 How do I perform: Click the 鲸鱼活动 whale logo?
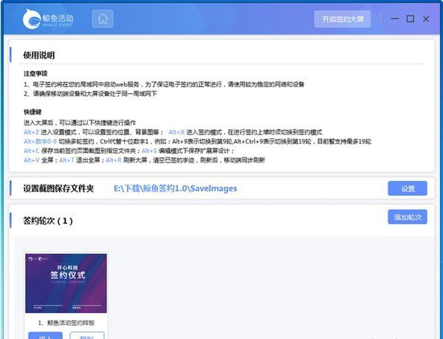48,19
